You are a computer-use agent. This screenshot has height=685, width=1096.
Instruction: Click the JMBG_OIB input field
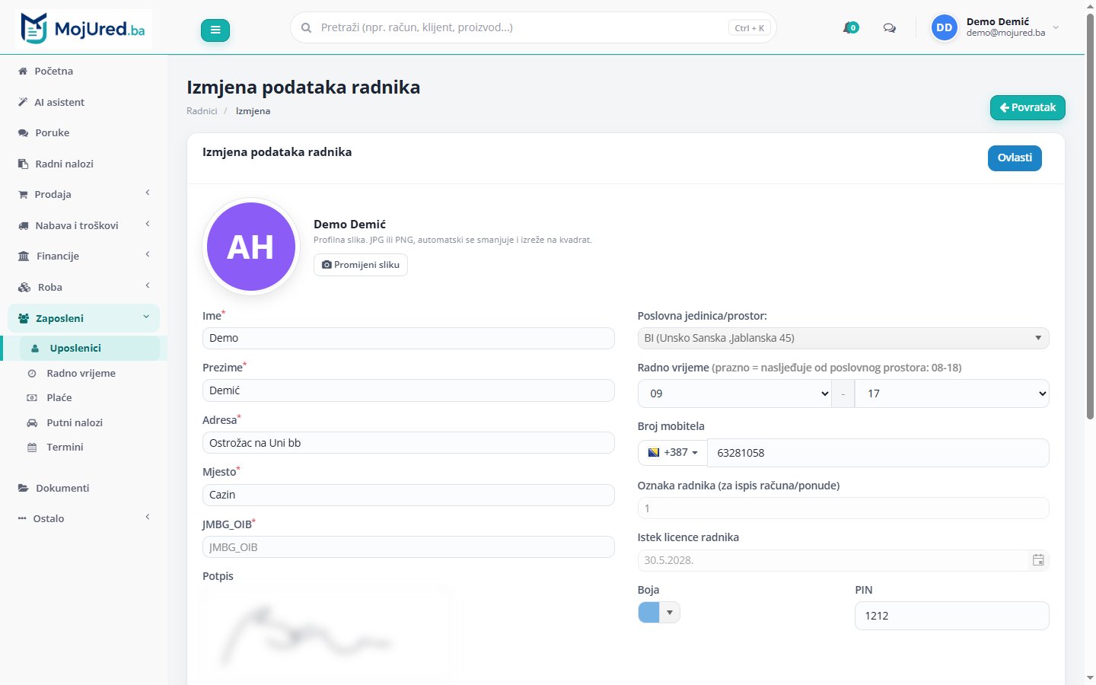click(409, 547)
